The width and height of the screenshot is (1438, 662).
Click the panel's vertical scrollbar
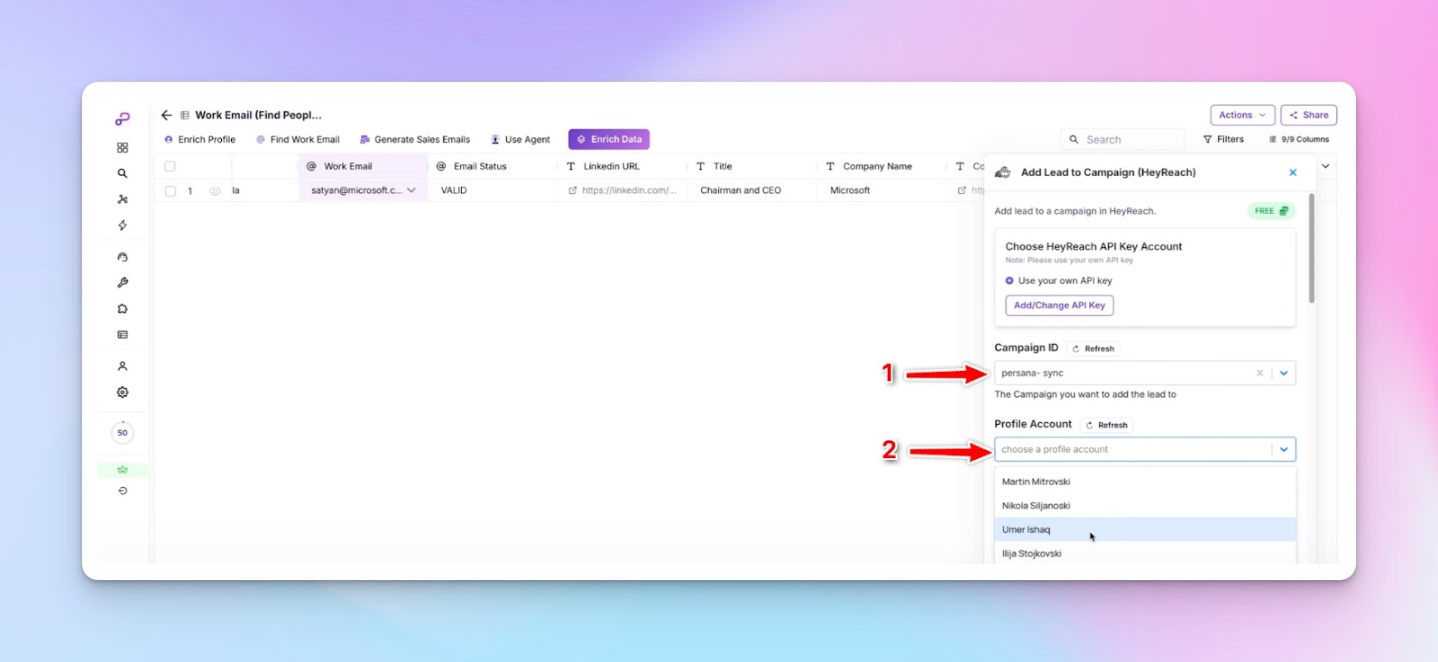point(1311,249)
